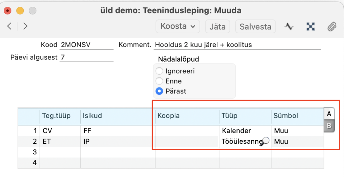Open Sümbol cell showing Muu in row 2

pos(298,141)
